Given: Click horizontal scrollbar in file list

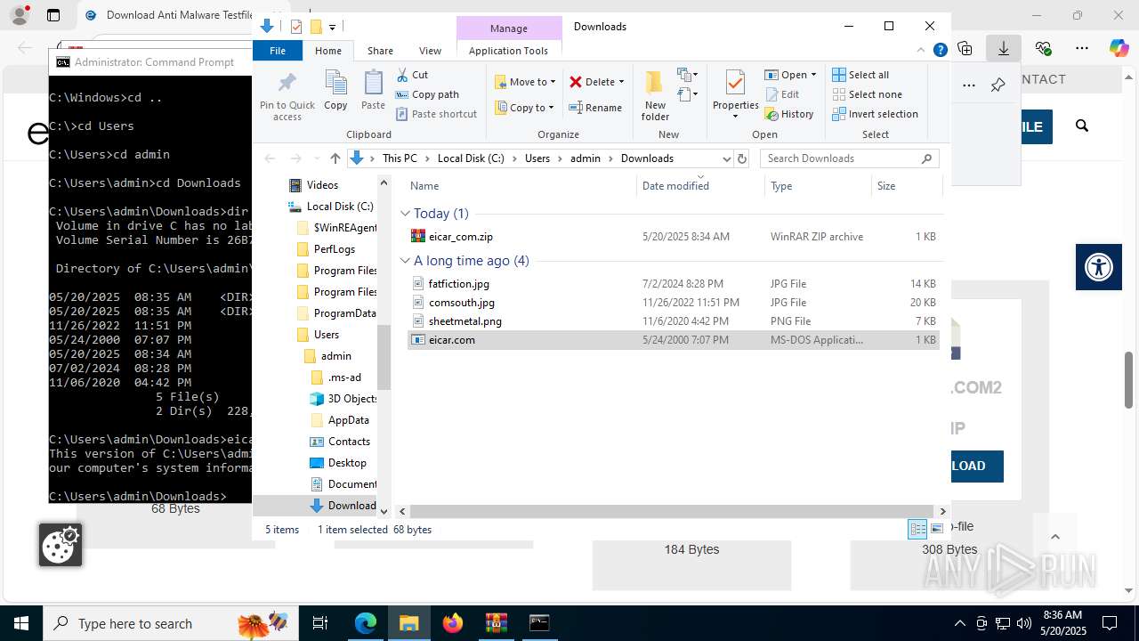Looking at the screenshot, I should pyautogui.click(x=672, y=511).
